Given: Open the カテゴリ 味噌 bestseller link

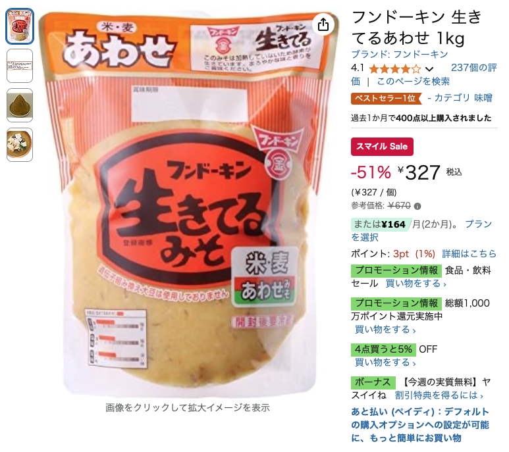Looking at the screenshot, I should [x=460, y=97].
